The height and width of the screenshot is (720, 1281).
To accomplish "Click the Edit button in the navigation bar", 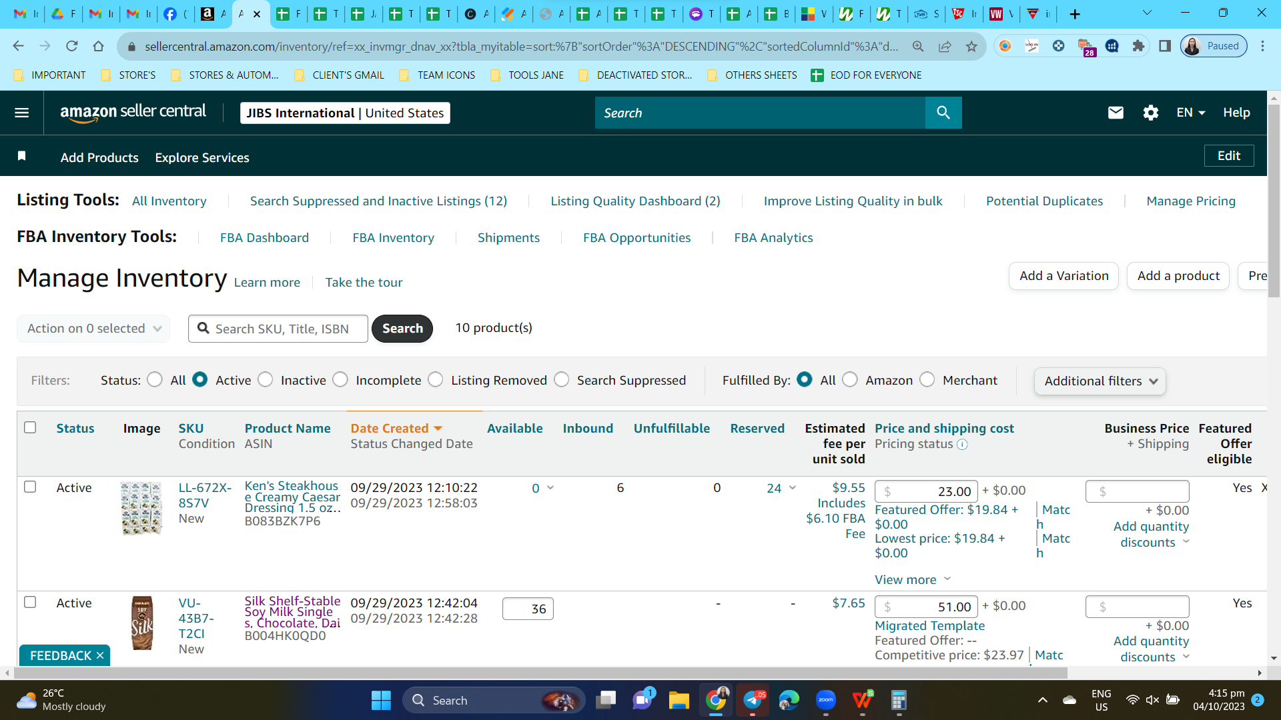I will (x=1229, y=155).
